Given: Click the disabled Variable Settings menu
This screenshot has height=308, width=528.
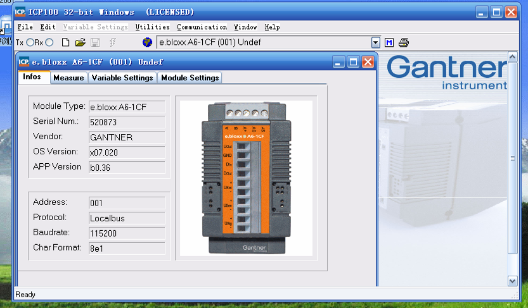Looking at the screenshot, I should click(95, 27).
